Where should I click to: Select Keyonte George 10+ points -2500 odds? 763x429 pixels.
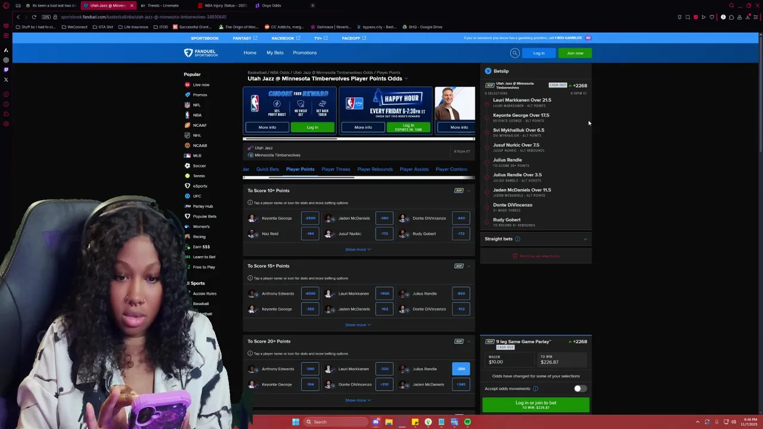[310, 218]
